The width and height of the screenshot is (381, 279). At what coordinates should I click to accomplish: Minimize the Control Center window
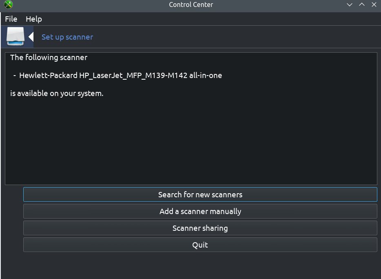coord(350,4)
